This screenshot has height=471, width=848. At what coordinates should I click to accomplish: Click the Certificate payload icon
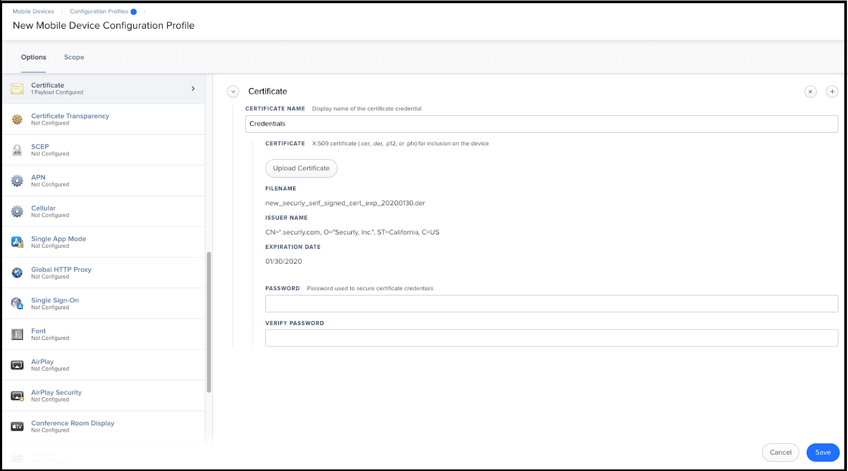pos(18,89)
